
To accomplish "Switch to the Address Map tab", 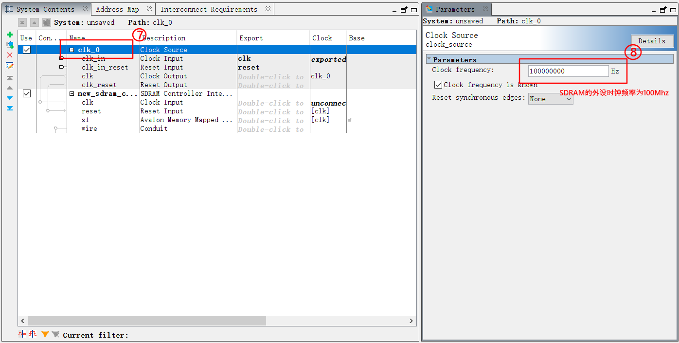I will point(117,8).
